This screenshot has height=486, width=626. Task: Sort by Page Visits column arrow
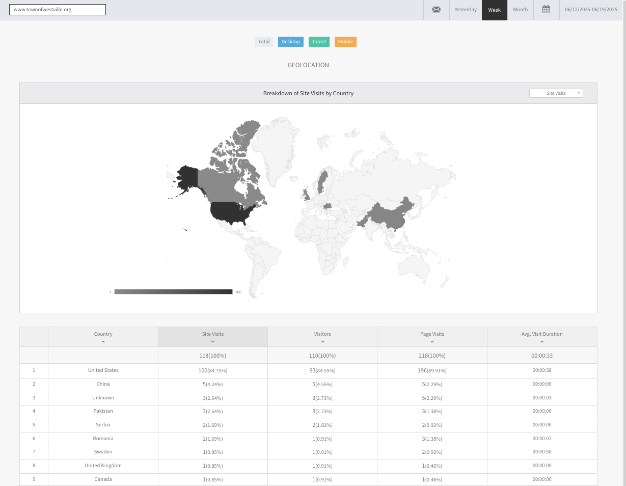coord(432,342)
